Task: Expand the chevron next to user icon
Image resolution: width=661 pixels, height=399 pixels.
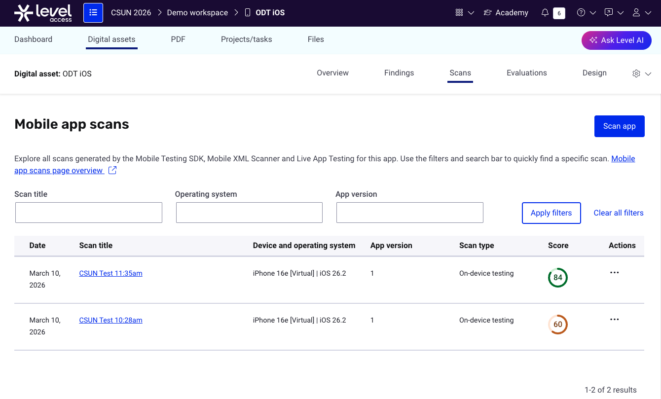Action: 648,13
